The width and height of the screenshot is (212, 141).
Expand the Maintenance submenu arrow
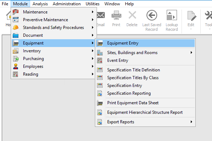(x=93, y=12)
